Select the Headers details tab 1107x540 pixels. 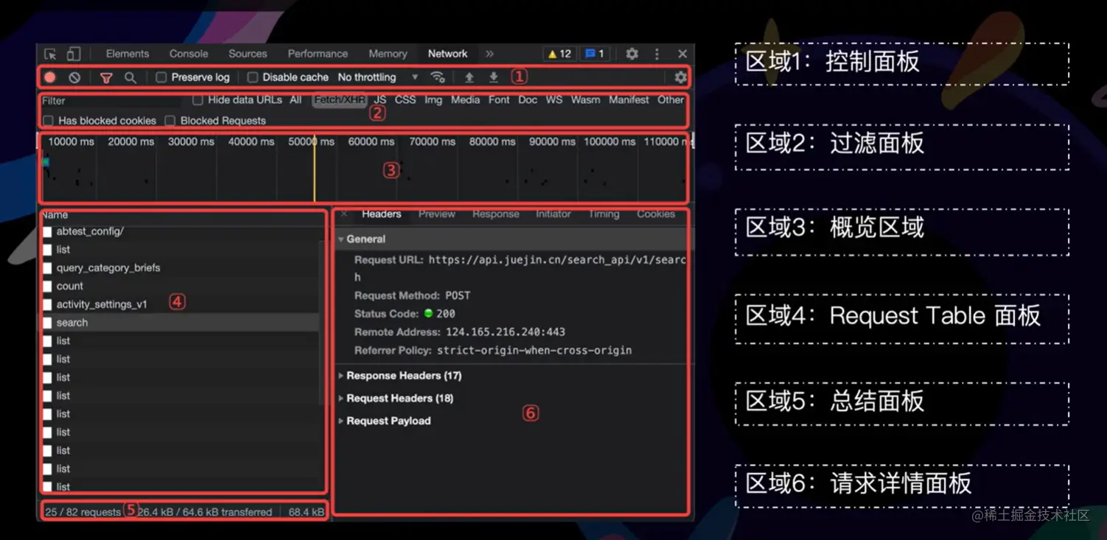click(381, 214)
